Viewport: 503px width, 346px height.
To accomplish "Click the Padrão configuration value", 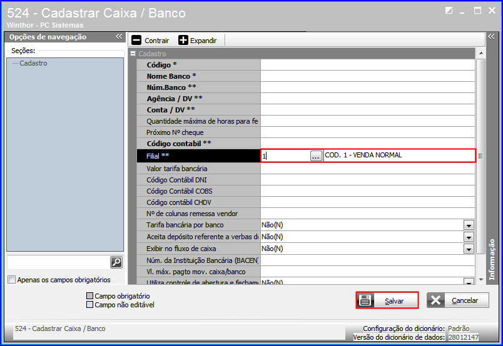I will 459,329.
